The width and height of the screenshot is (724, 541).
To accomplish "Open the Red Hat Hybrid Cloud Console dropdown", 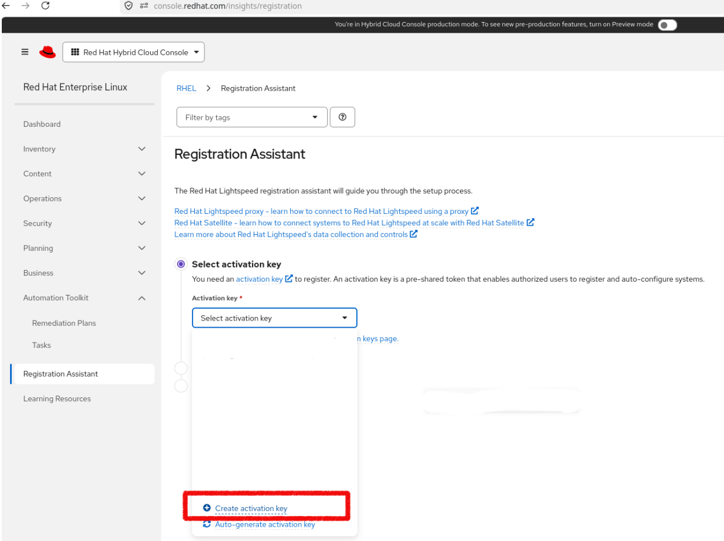I will pos(133,52).
